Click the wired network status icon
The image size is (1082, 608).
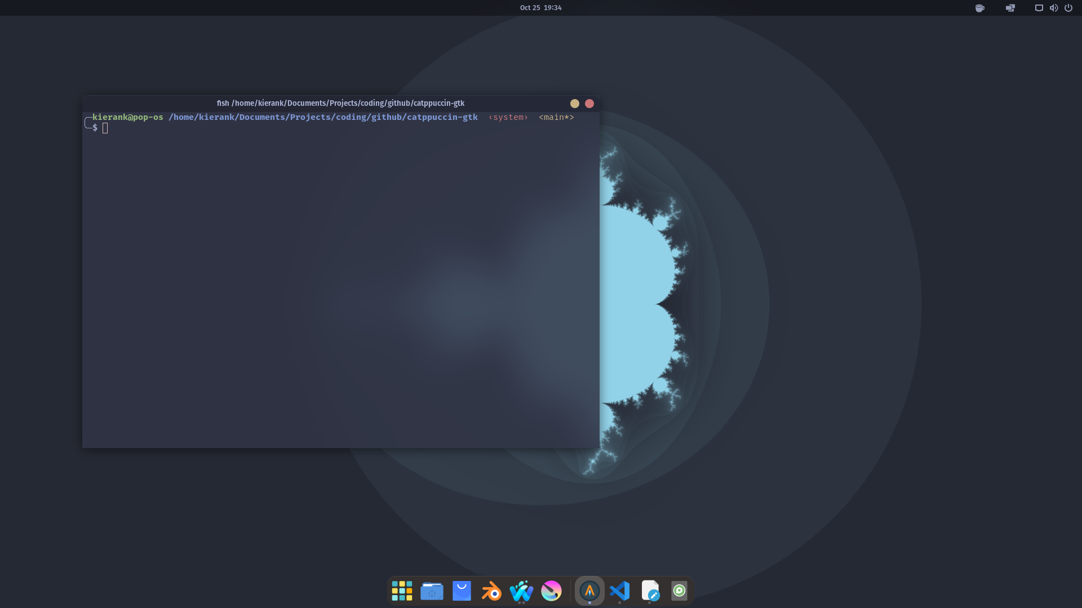point(1039,8)
